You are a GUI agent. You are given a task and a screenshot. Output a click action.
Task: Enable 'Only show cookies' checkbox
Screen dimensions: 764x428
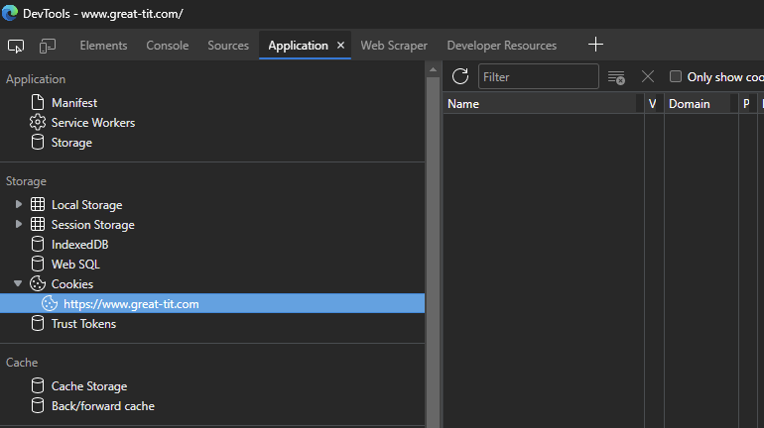pyautogui.click(x=676, y=76)
